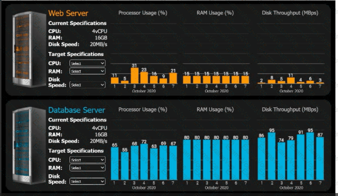Select Web Server processor bar showing 23
Viewport: 338px width, 196px height.
tap(144, 78)
